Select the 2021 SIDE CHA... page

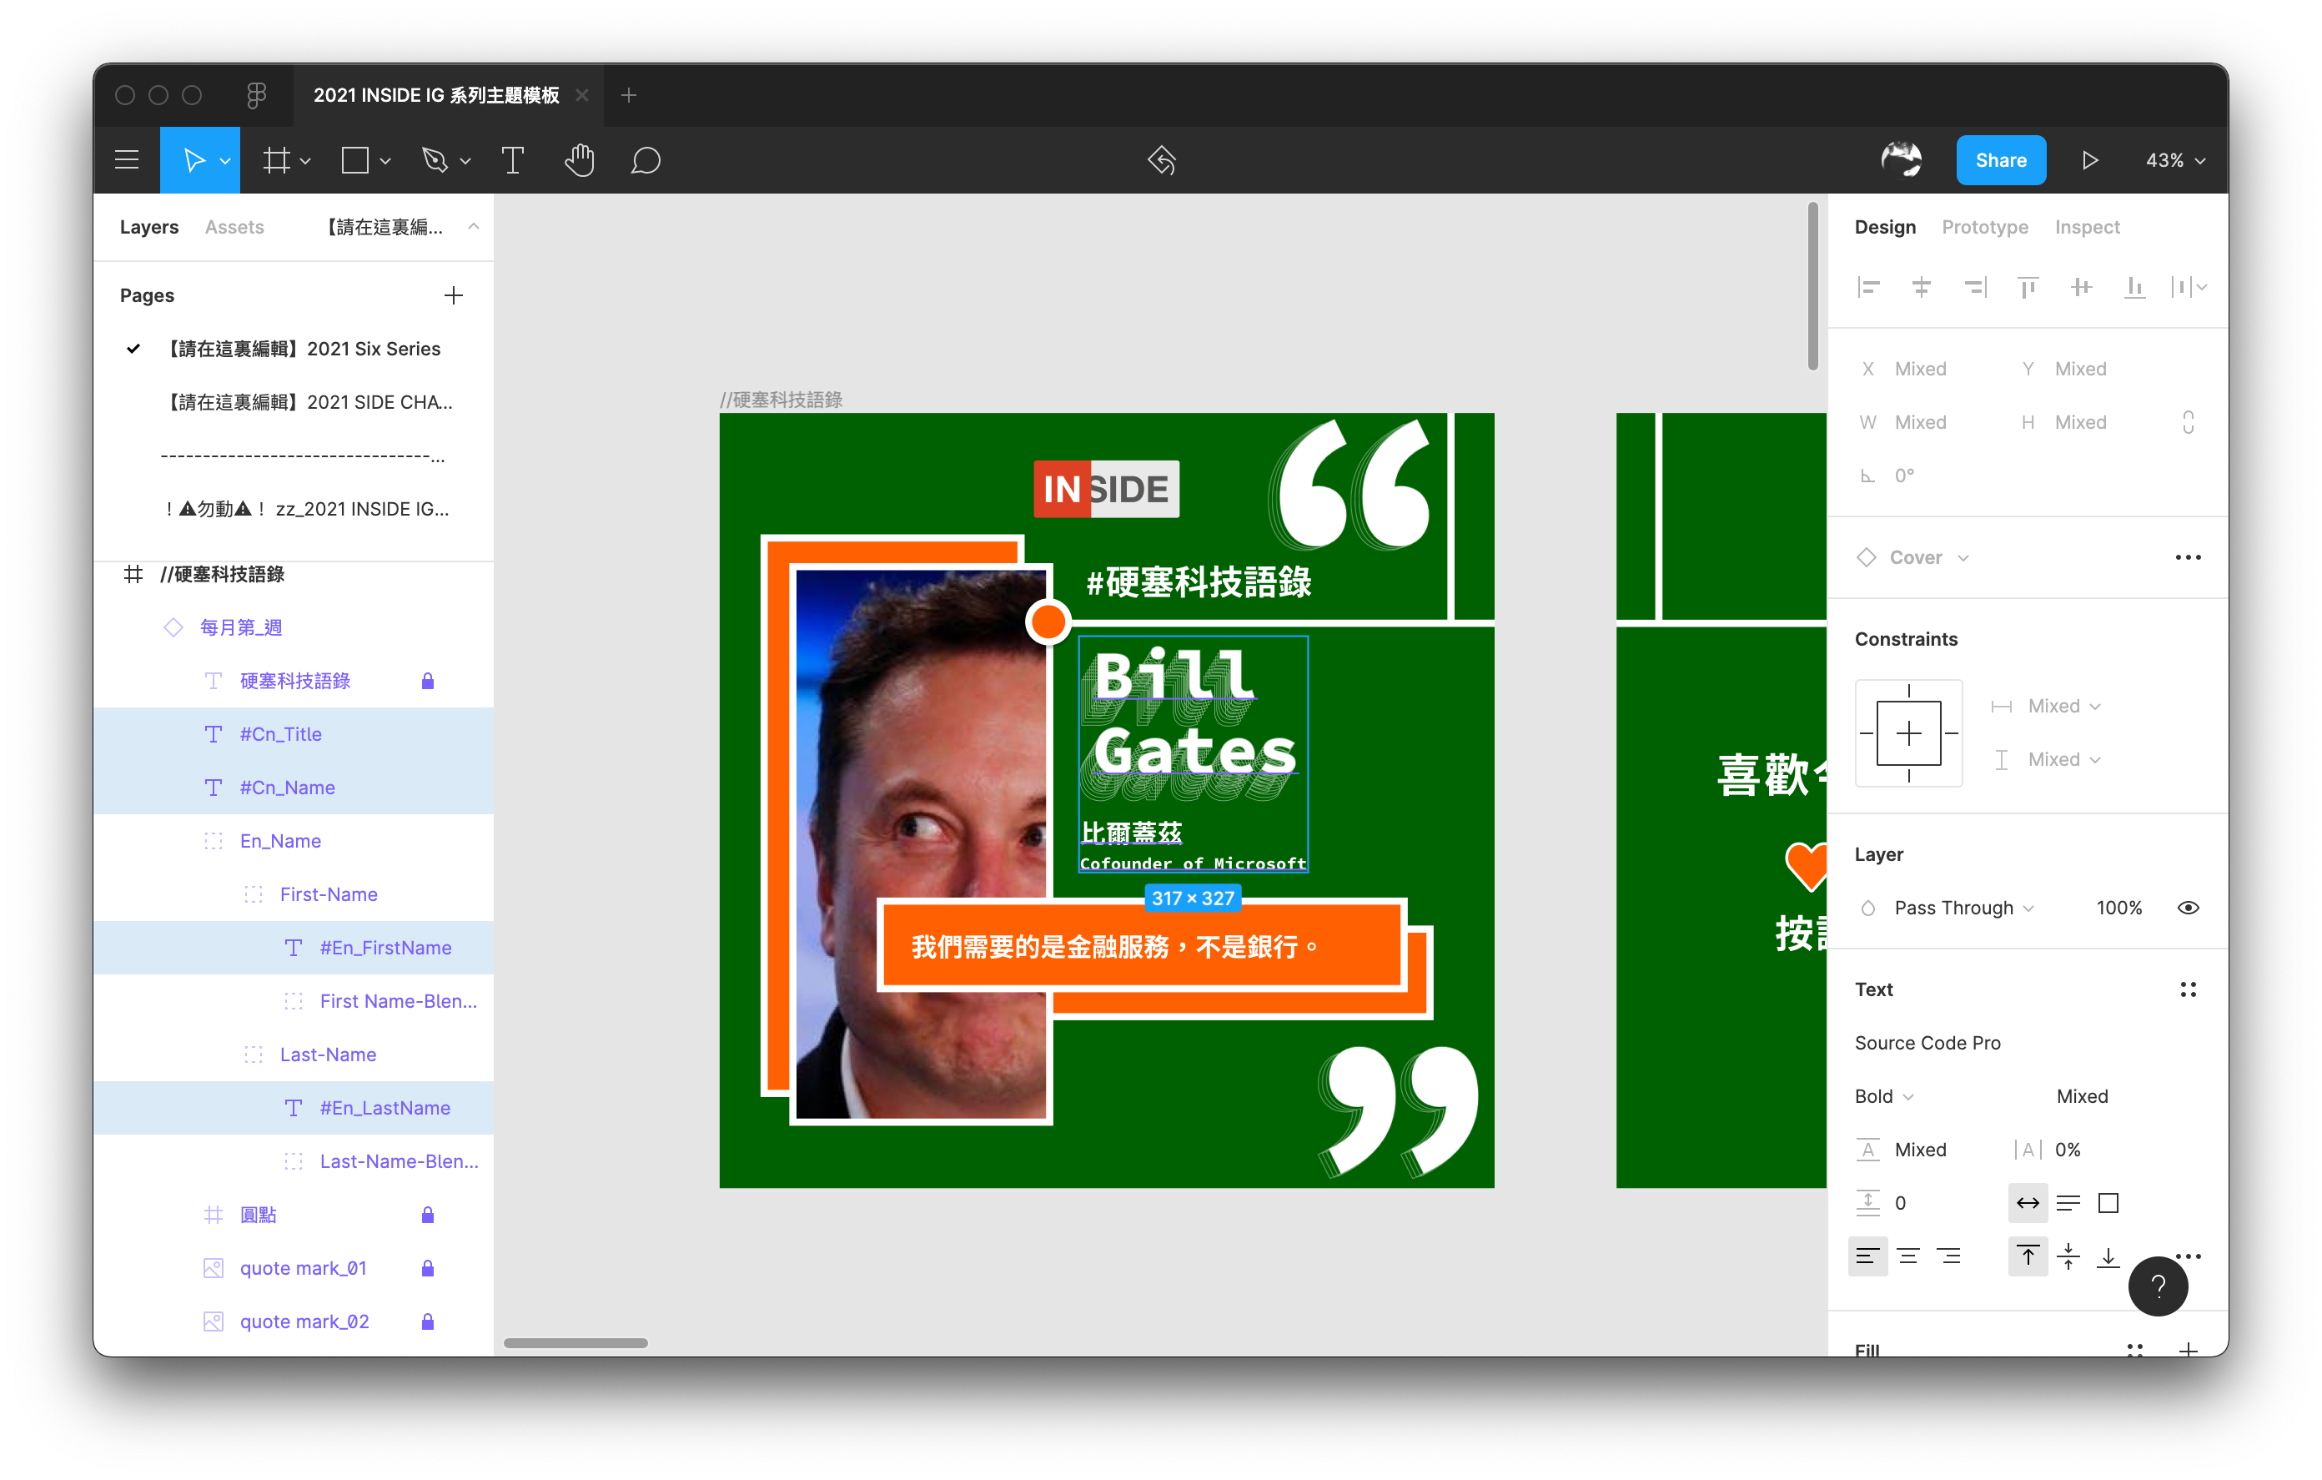point(293,402)
